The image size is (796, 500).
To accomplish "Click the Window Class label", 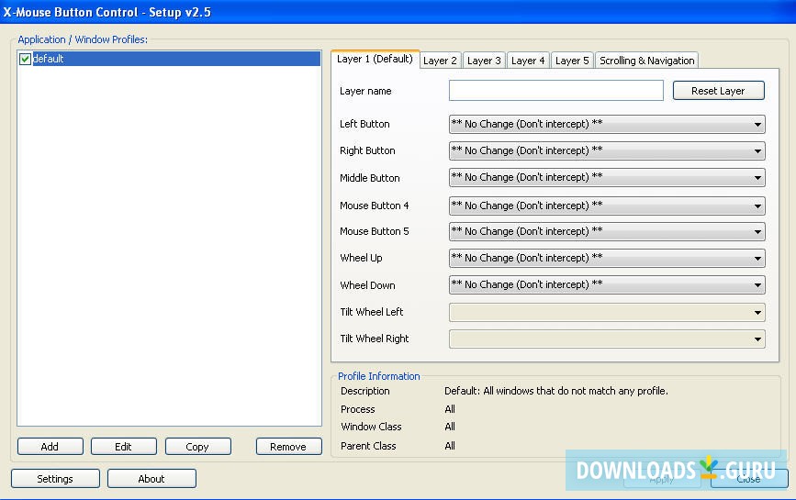I will (371, 427).
